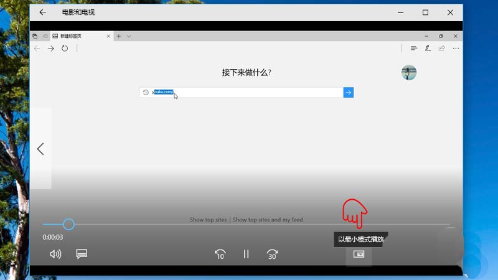Open a new tab with plus icon
The height and width of the screenshot is (280, 498).
coord(119,36)
